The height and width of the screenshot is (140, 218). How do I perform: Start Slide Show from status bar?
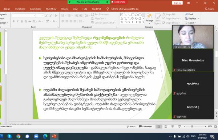179,126
